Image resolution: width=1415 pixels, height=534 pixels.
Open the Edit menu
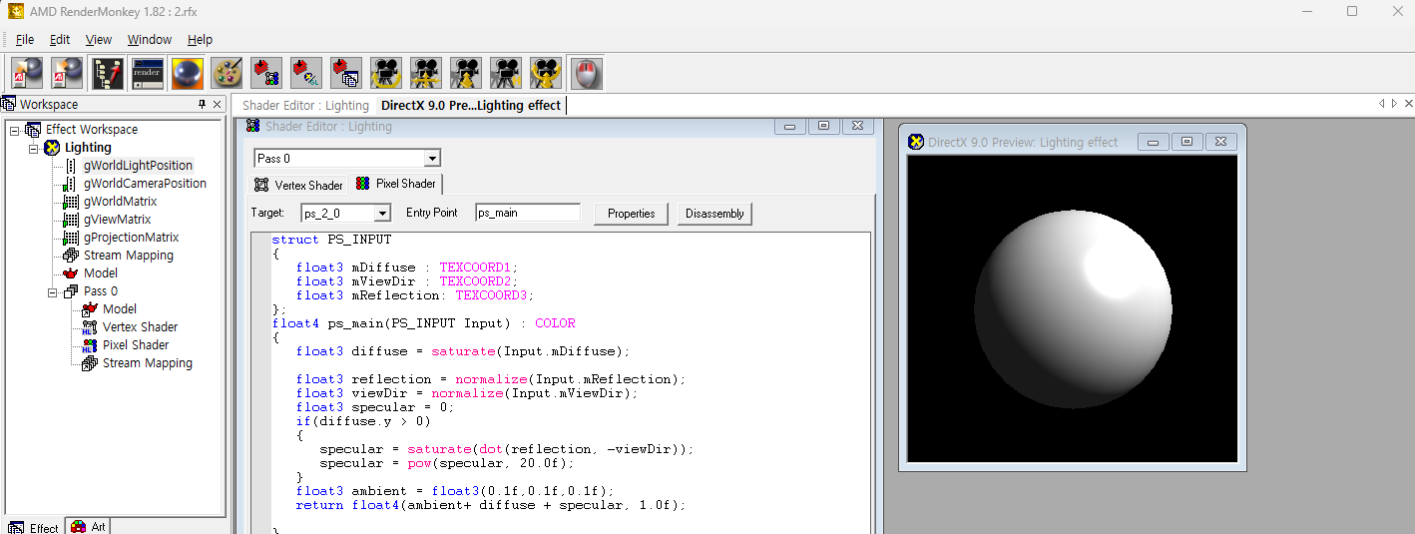pos(60,39)
